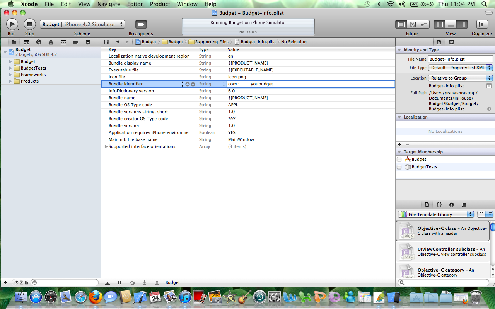Toggle the Breakpoints button

(141, 24)
